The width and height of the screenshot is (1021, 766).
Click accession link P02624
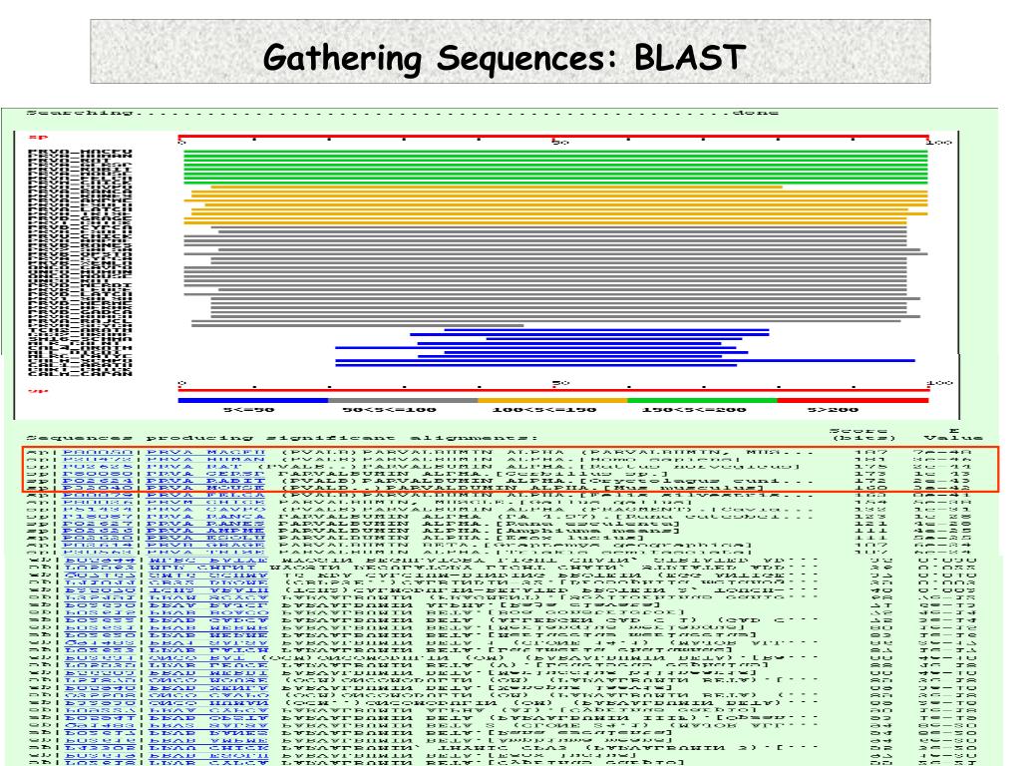(x=98, y=481)
